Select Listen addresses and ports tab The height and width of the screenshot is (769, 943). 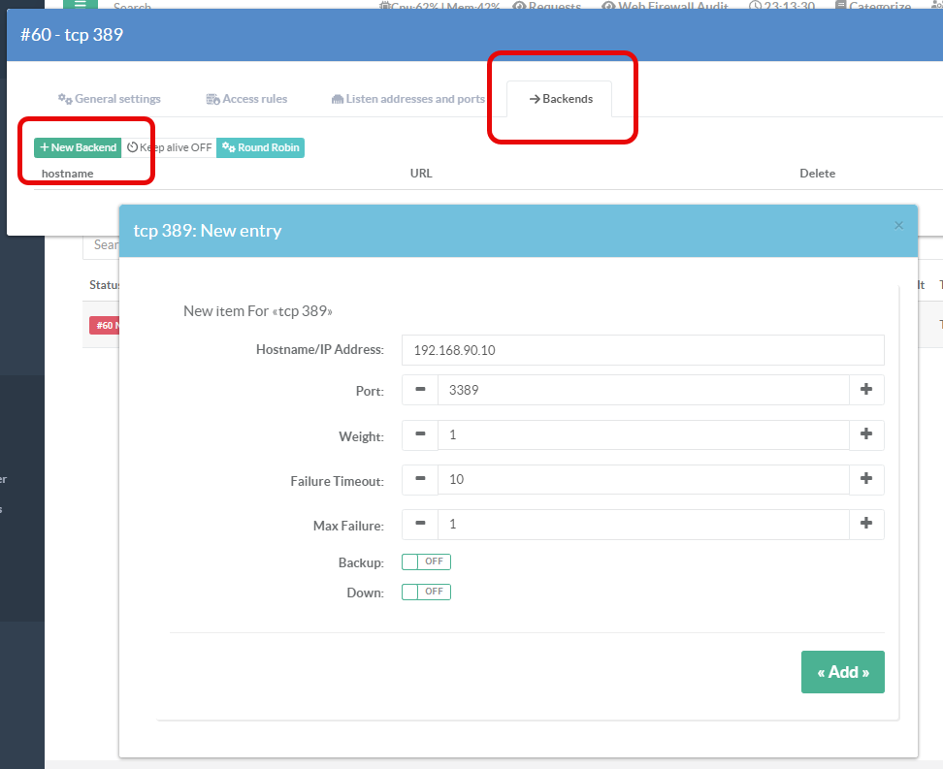coord(407,99)
